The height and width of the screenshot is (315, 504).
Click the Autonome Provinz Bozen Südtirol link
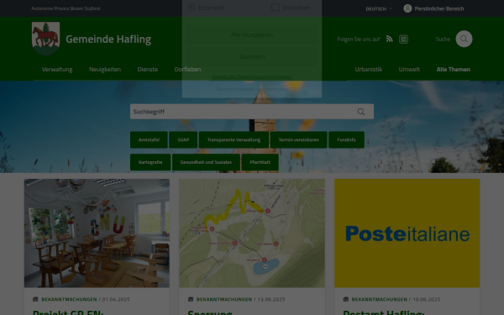tap(66, 8)
